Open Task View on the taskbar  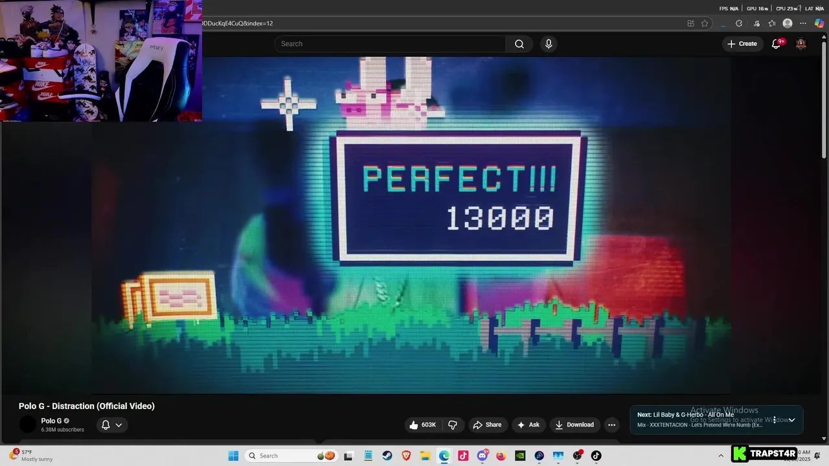(x=348, y=456)
